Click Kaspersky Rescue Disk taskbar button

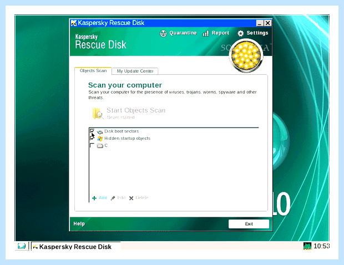[75, 246]
